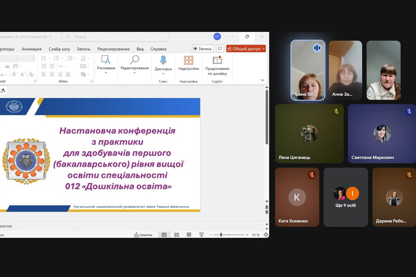Adjust the zoom slider in status bar
The image size is (416, 277).
(x=221, y=235)
